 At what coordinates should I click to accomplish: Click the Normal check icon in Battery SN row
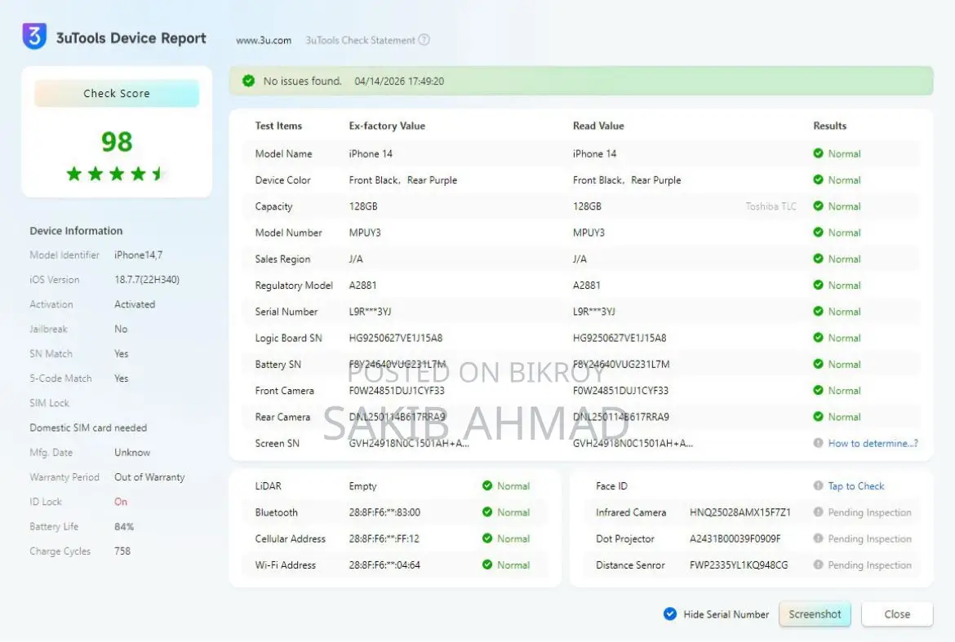tap(818, 364)
